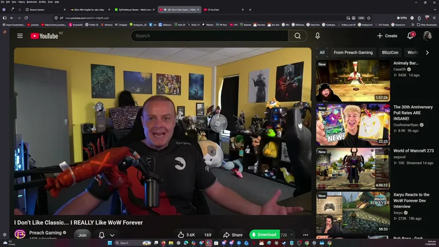Switch to the (7) YouTube tab
The width and height of the screenshot is (439, 247).
point(224,10)
